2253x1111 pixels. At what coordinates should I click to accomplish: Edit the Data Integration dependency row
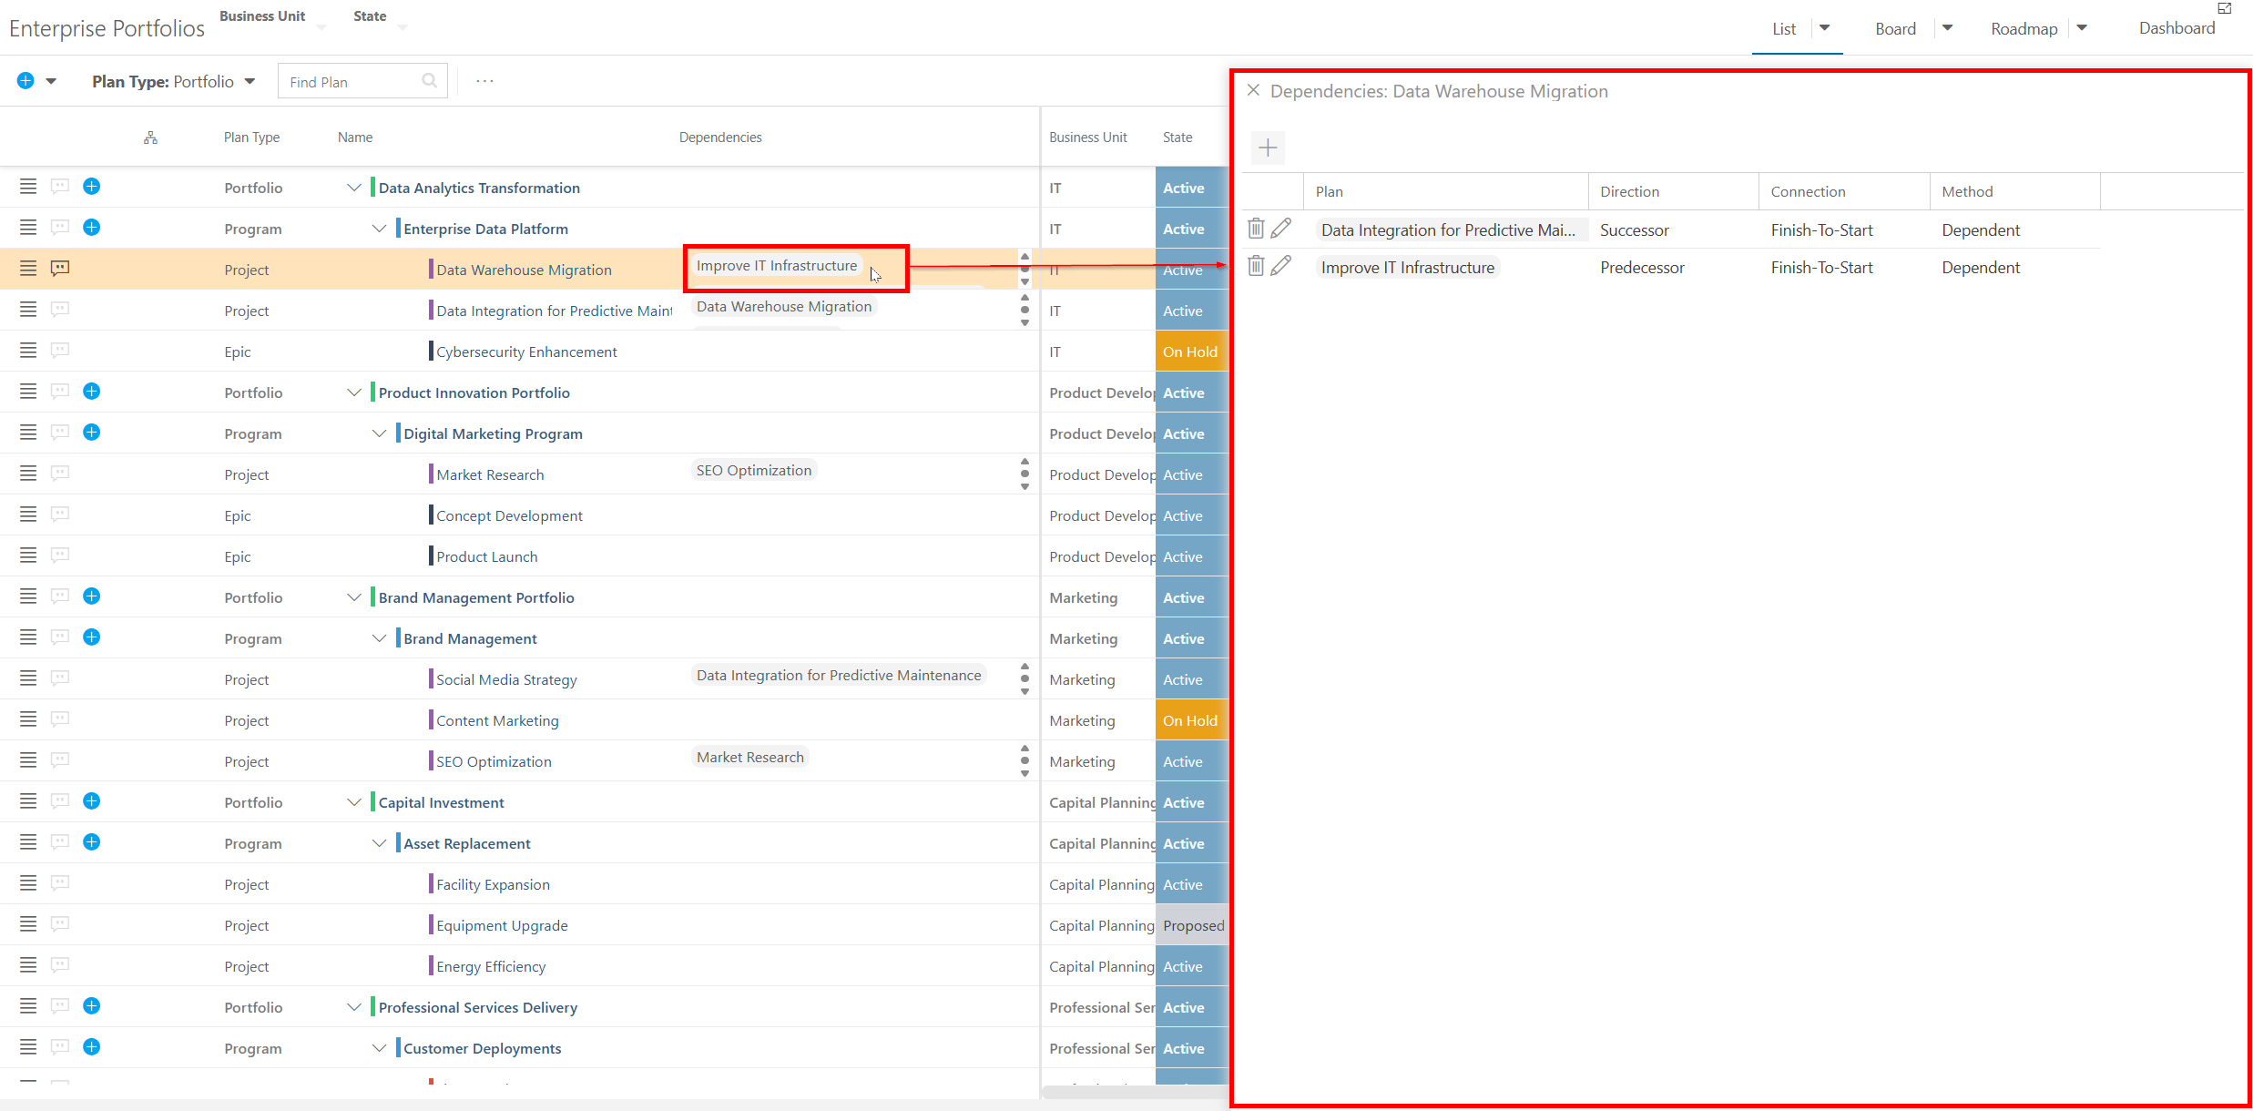(x=1281, y=229)
